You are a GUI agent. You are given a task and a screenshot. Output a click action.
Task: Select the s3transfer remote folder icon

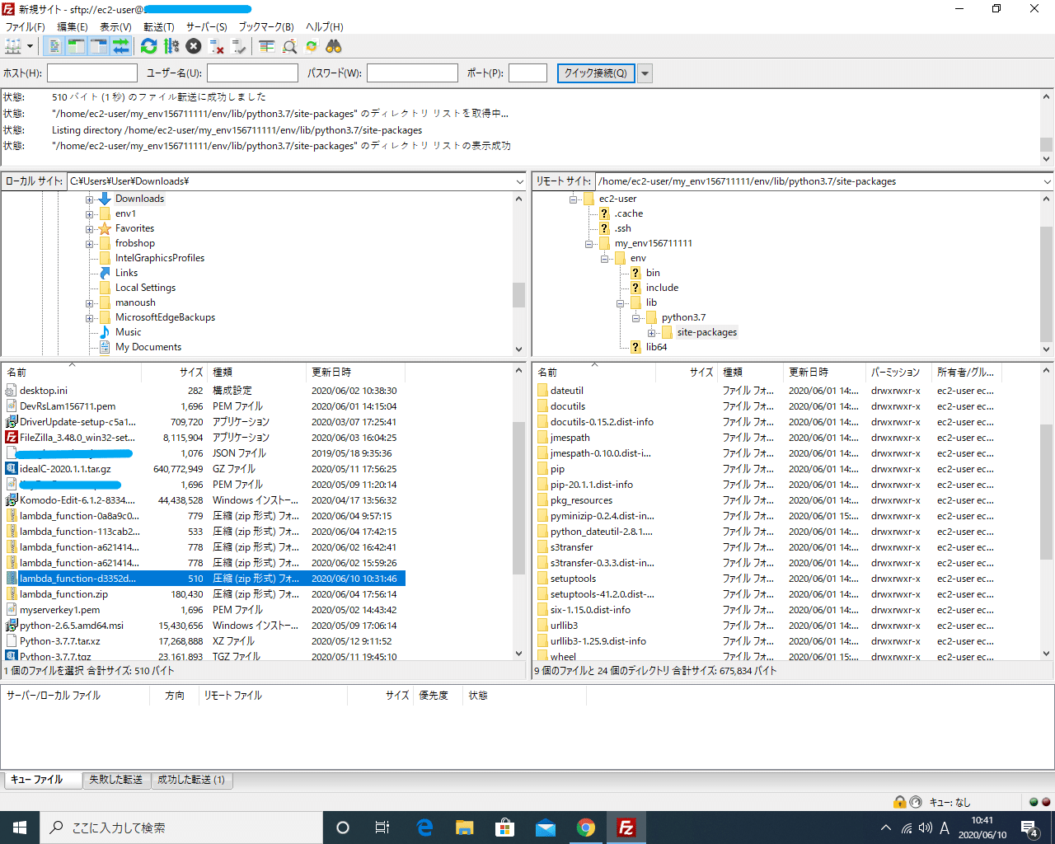(x=542, y=547)
